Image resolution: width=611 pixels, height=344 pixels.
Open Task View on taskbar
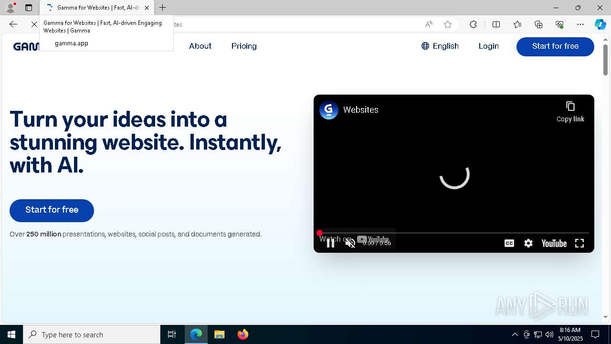tap(172, 334)
